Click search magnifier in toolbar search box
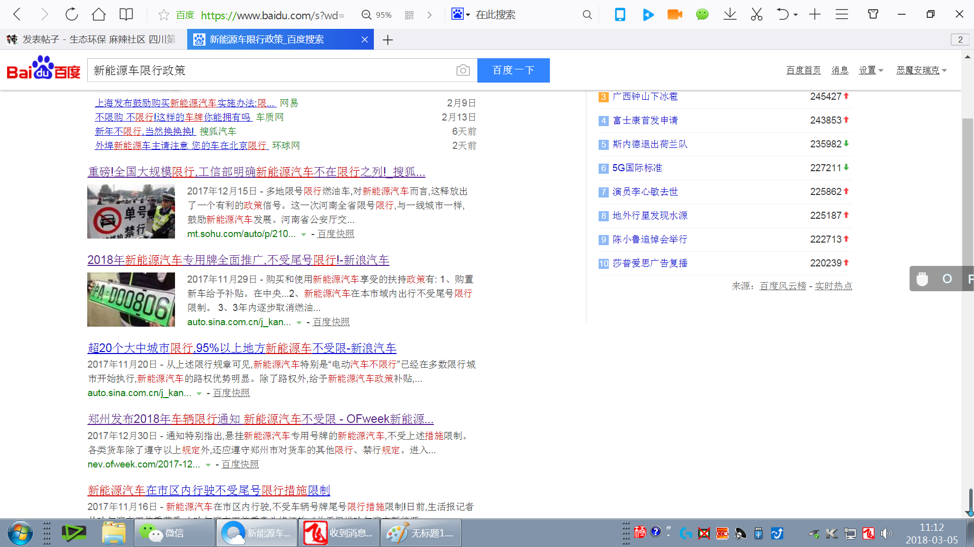974x547 pixels. pos(587,15)
